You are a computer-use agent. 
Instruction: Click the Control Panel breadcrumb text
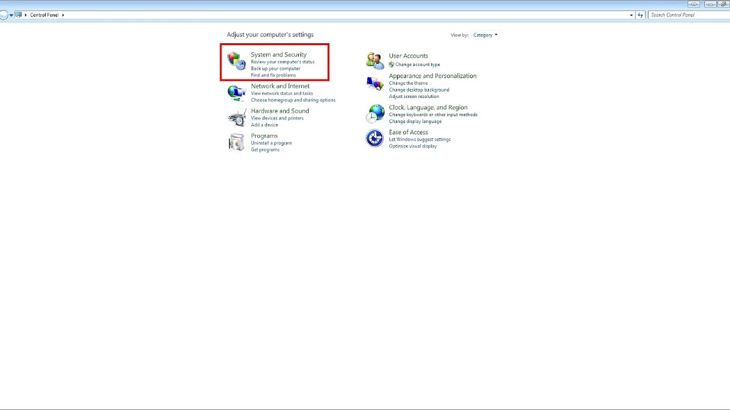click(x=44, y=15)
